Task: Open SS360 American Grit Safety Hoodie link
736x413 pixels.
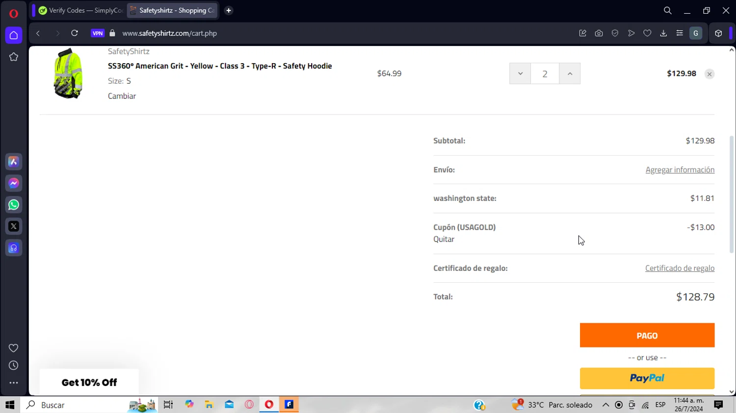Action: point(220,66)
